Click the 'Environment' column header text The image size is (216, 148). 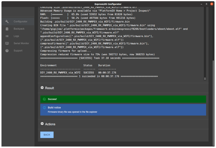[x=48, y=65]
